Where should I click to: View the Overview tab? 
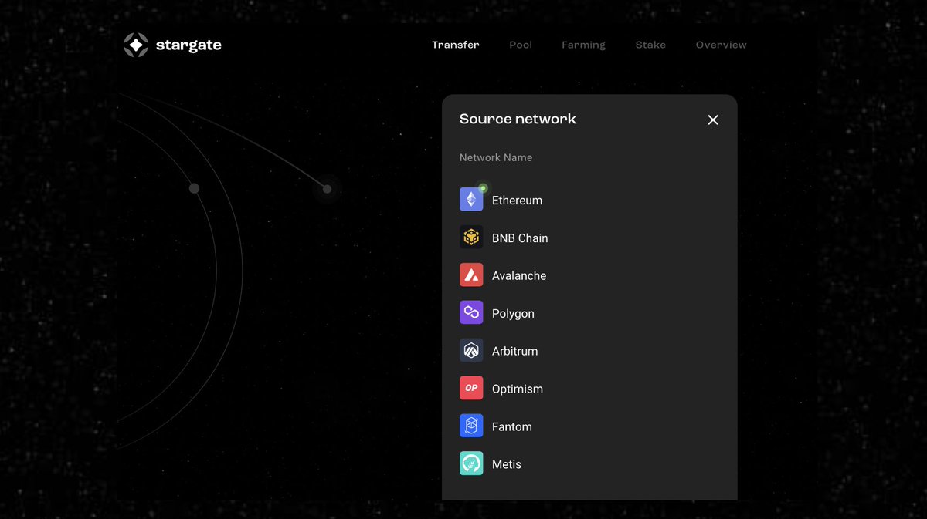click(x=721, y=45)
